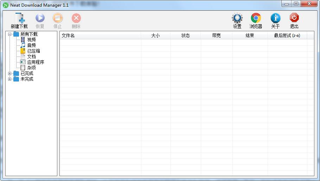Sort by 最后尝试 (z-a) column header
This screenshot has width=320, height=181.
[287, 36]
